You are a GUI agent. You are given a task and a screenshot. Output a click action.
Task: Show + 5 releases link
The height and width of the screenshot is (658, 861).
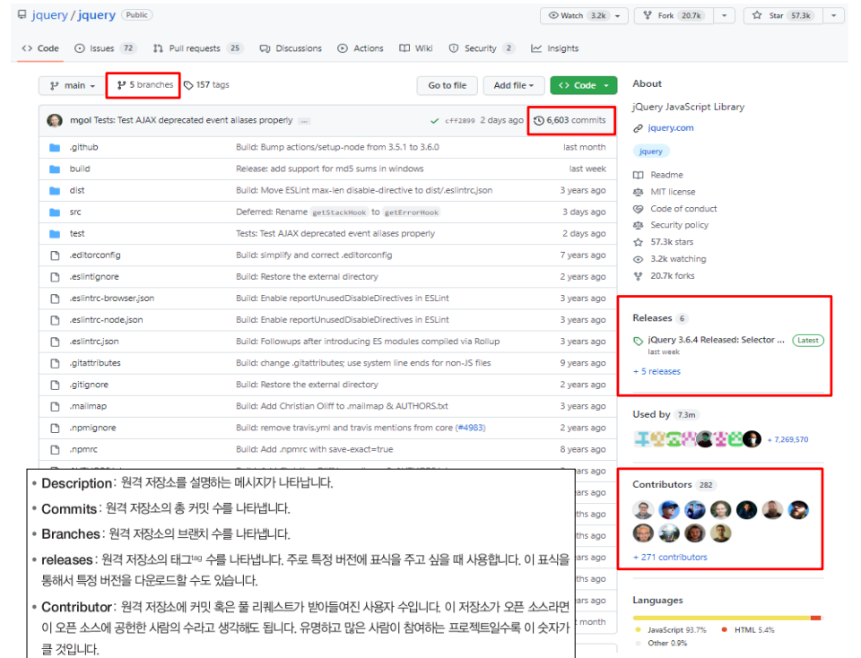click(657, 371)
